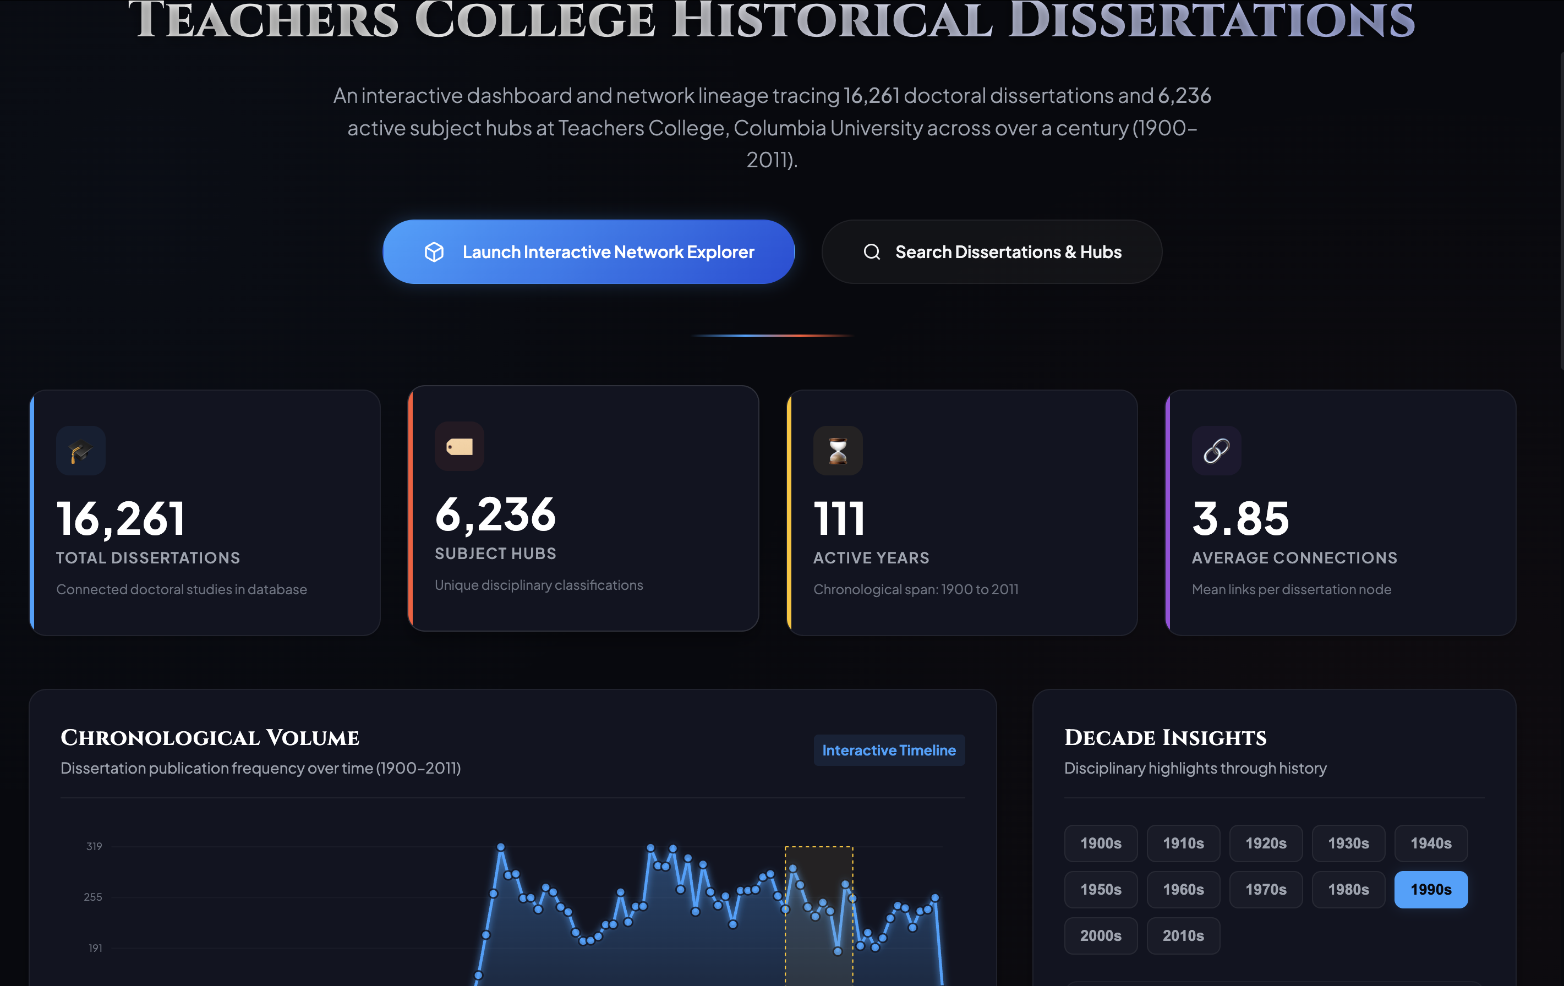Click the page vertical scrollbar

point(1561,211)
